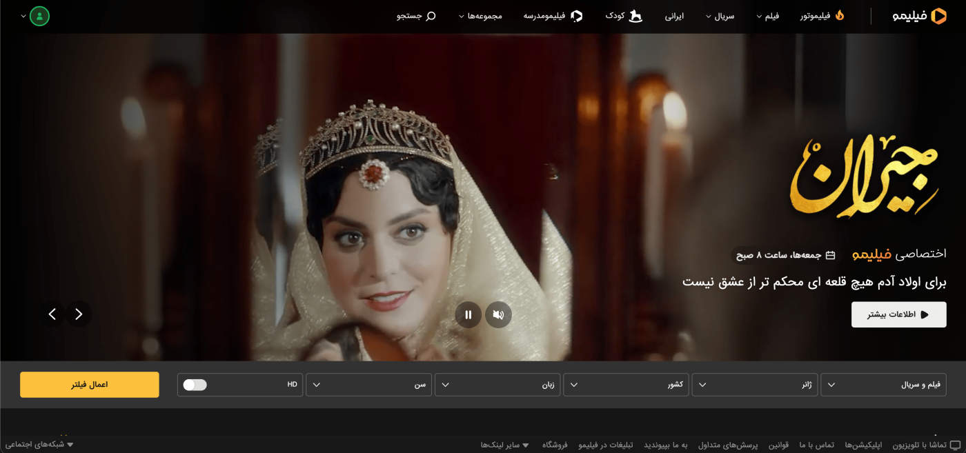Click the اعمال فیلتر (apply filter) button

[90, 384]
